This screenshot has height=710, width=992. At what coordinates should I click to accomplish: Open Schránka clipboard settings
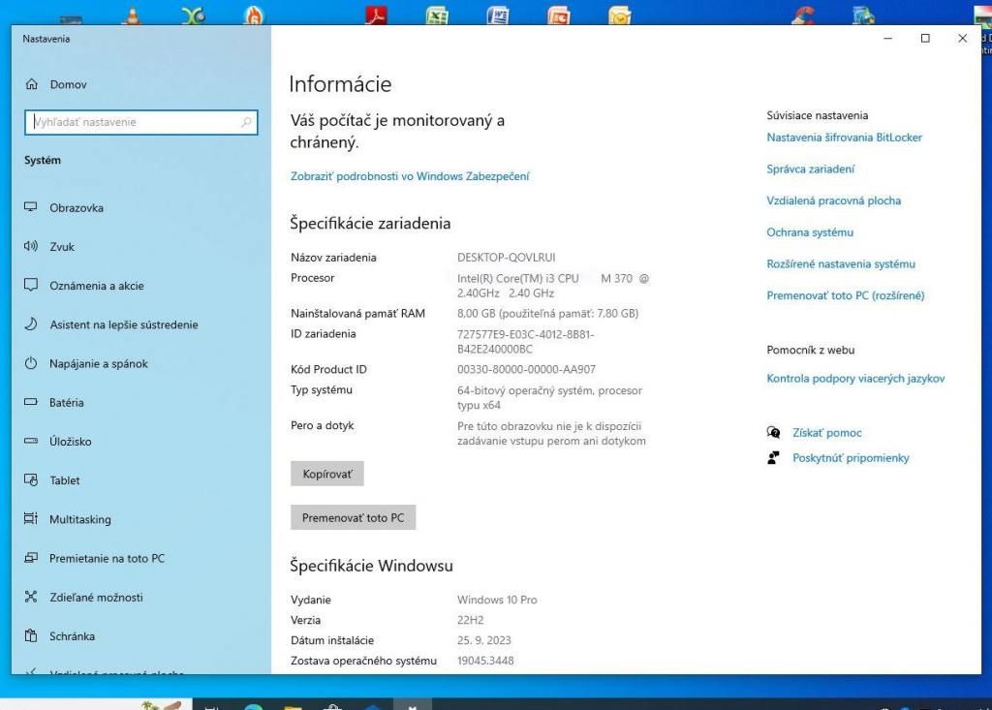point(72,636)
